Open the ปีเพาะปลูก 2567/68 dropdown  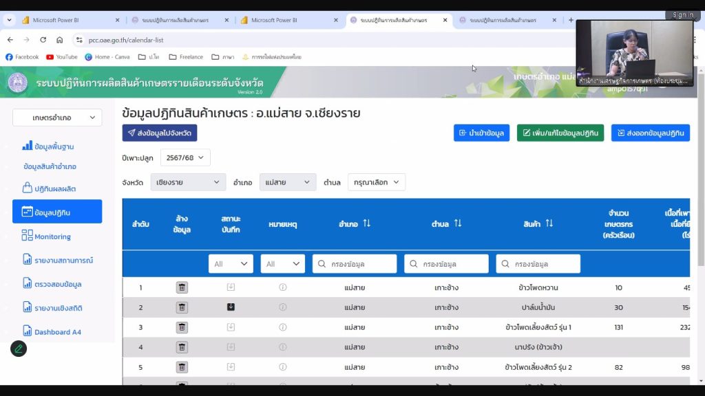point(185,157)
